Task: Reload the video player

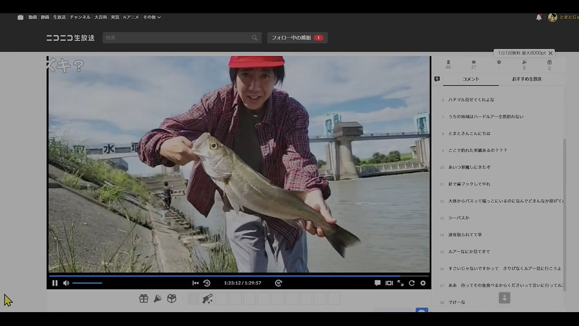Action: point(411,283)
